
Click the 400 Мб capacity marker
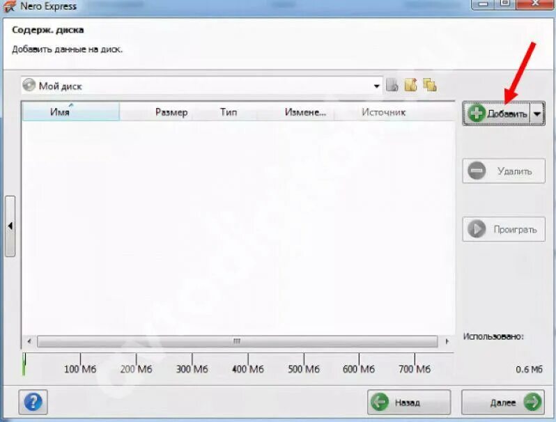click(248, 369)
